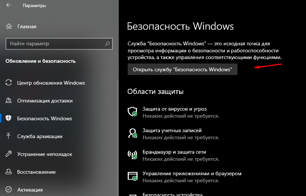This screenshot has width=306, height=196.
Task: Click the Управление приложениями window icon
Action: (132, 176)
